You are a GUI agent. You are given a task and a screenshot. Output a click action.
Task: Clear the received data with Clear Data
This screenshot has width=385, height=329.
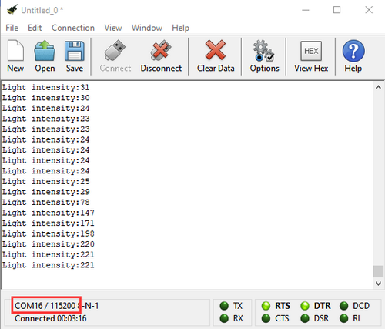coord(216,56)
